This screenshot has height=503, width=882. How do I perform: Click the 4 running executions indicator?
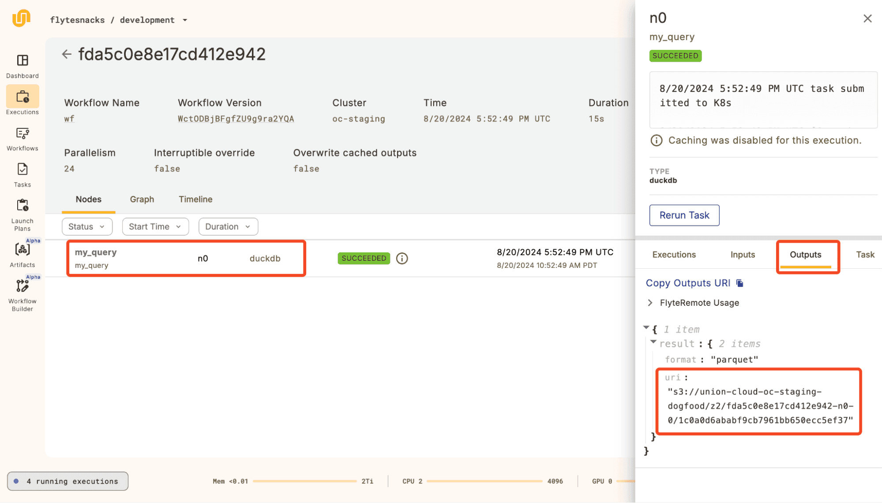(x=68, y=481)
